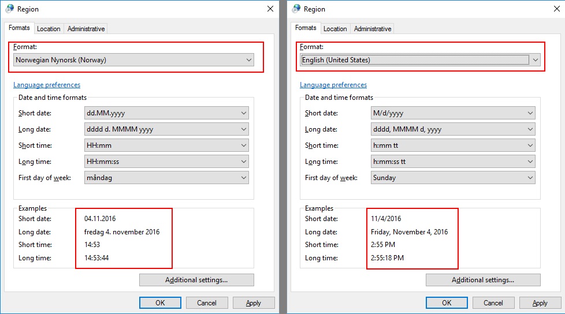Click the globe icon in the left Region title bar

coord(10,9)
